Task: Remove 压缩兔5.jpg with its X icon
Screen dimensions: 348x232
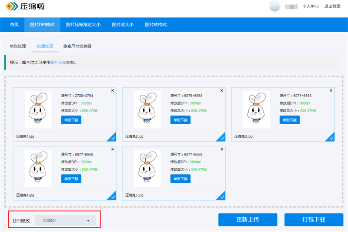Action: pyautogui.click(x=222, y=149)
